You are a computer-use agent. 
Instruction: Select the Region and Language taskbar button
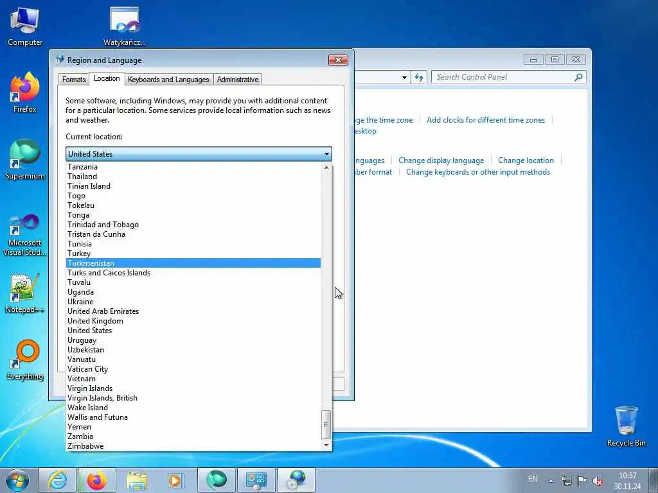click(296, 480)
